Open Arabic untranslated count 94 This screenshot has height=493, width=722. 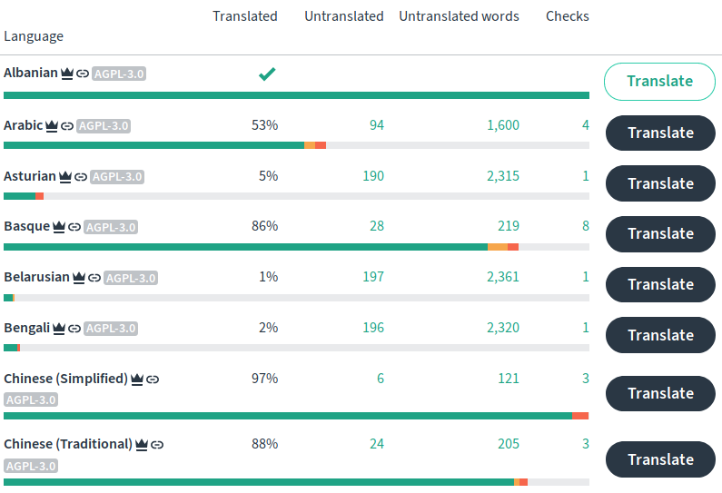point(377,125)
